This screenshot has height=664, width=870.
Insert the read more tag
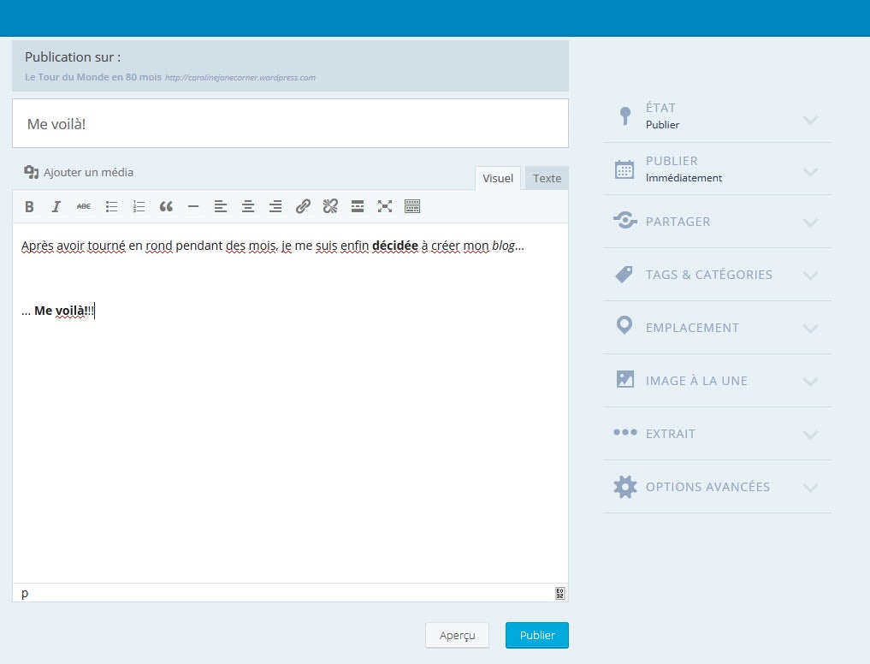358,206
